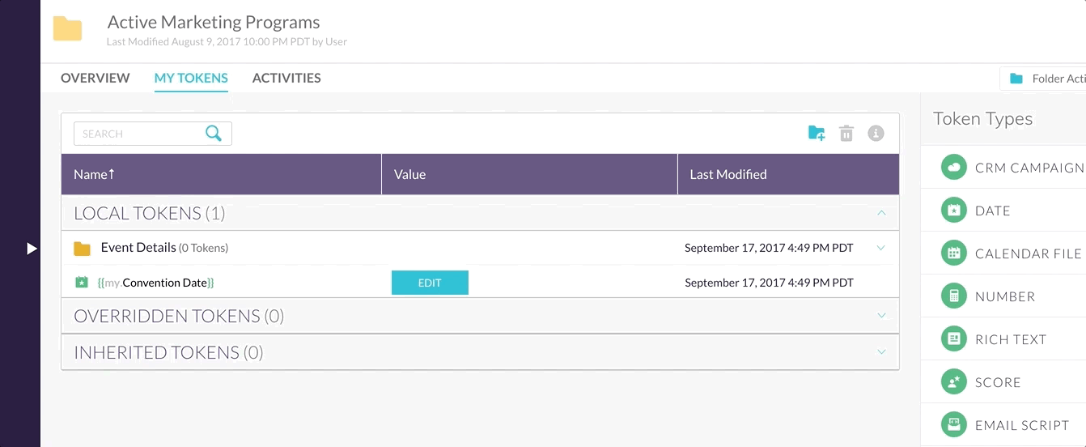This screenshot has width=1086, height=447.
Task: Click the new token folder icon
Action: point(817,134)
